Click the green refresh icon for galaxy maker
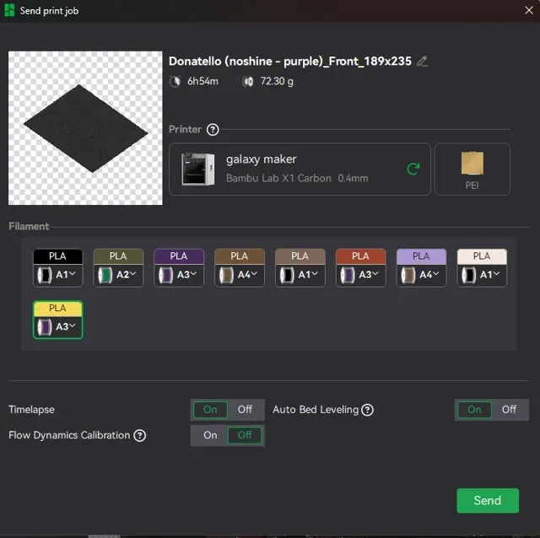 click(x=413, y=169)
